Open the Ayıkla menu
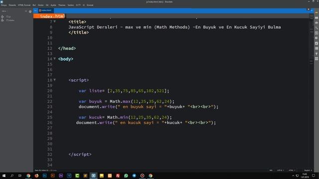Viewport: 319px width, 179px height. (53, 5)
